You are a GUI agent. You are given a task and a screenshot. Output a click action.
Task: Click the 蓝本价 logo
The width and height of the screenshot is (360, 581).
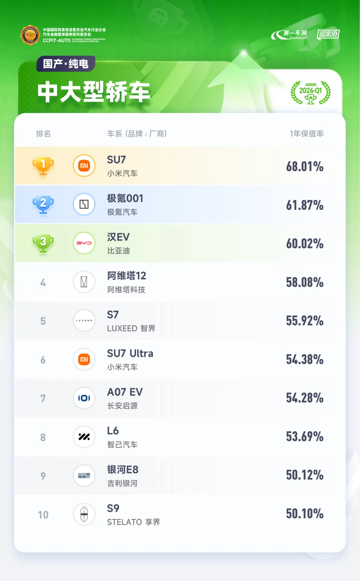[328, 34]
